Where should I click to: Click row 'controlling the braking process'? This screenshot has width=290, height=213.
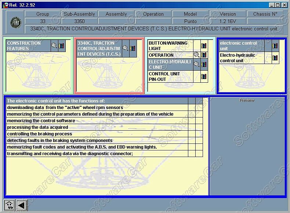(x=97, y=134)
